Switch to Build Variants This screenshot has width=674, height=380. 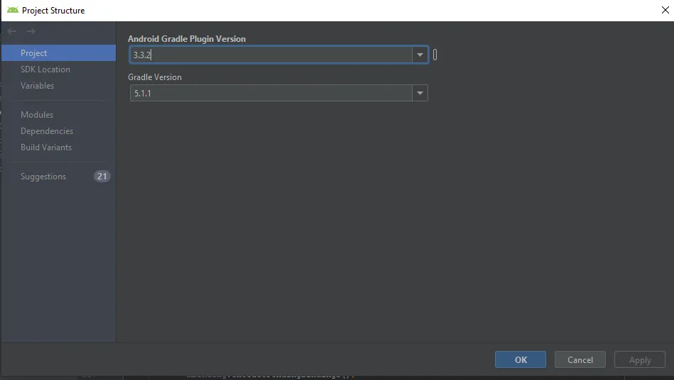pyautogui.click(x=58, y=147)
